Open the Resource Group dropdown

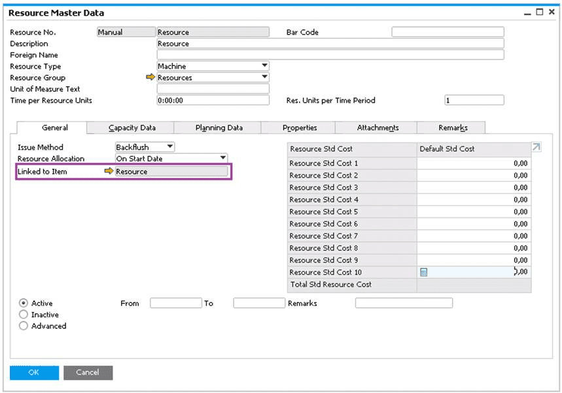click(x=264, y=77)
